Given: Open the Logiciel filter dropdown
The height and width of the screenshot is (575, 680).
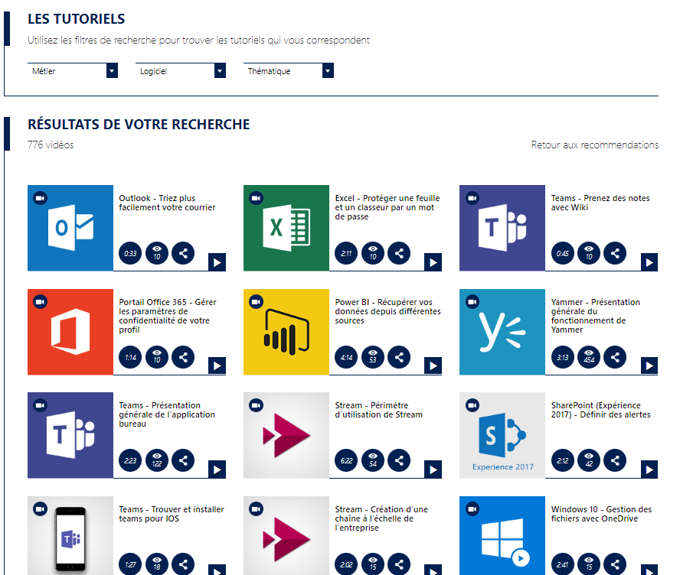Looking at the screenshot, I should [x=181, y=71].
